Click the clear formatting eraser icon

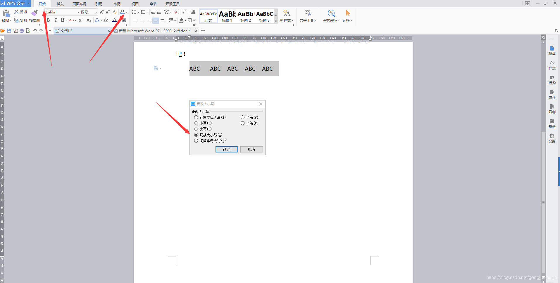[x=115, y=12]
